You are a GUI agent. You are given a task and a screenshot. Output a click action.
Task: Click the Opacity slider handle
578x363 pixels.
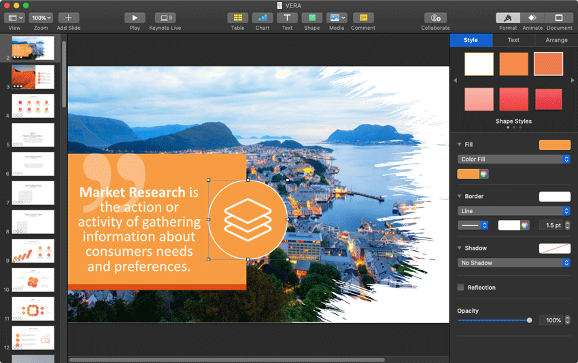click(529, 320)
